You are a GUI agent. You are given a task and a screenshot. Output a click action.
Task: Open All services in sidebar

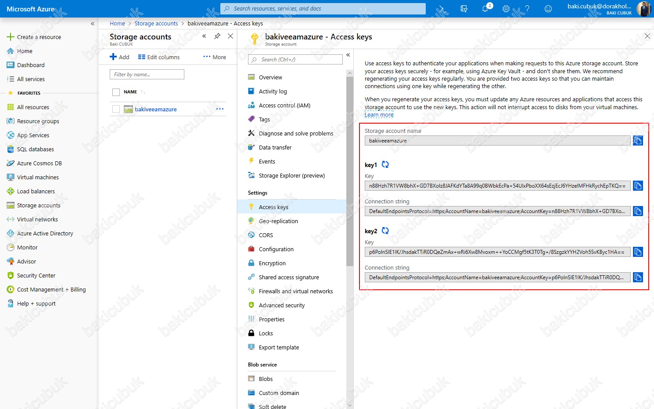tap(31, 79)
